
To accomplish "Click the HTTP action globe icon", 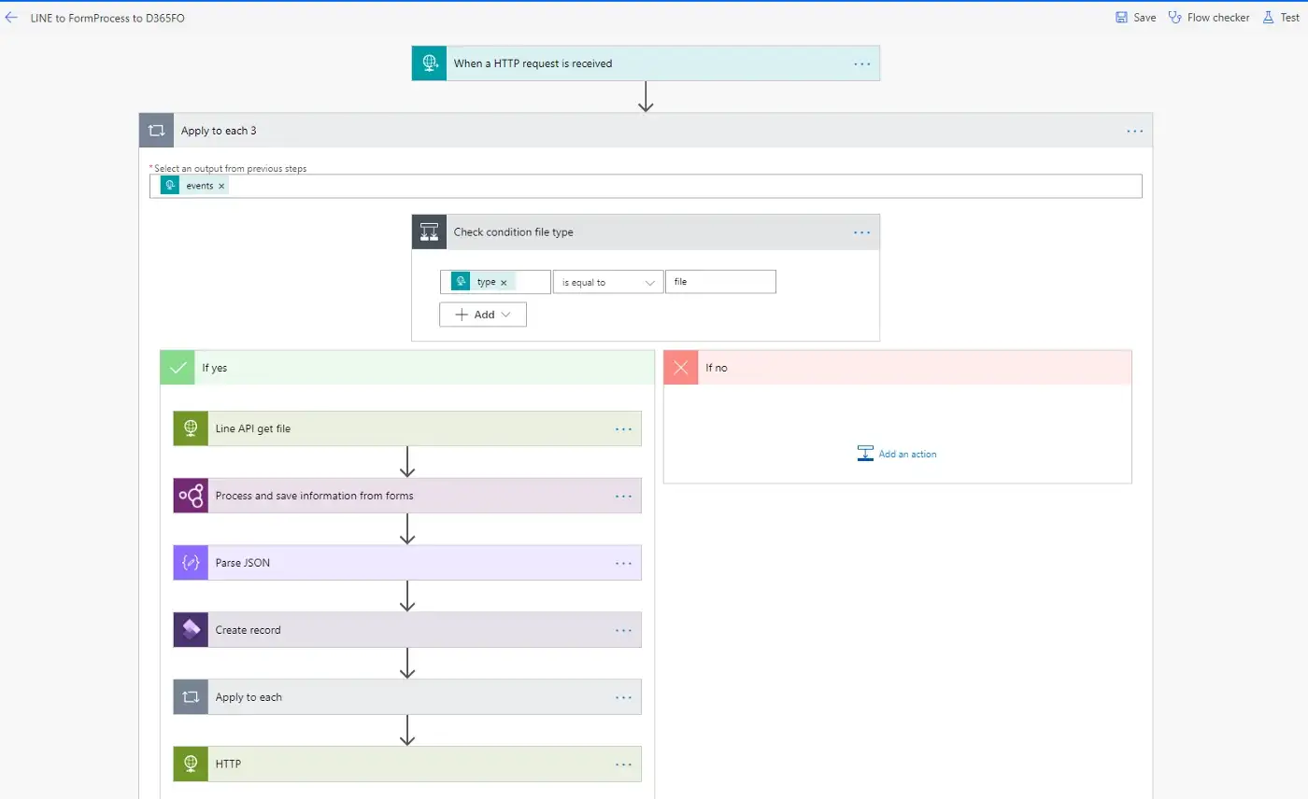I will (191, 764).
